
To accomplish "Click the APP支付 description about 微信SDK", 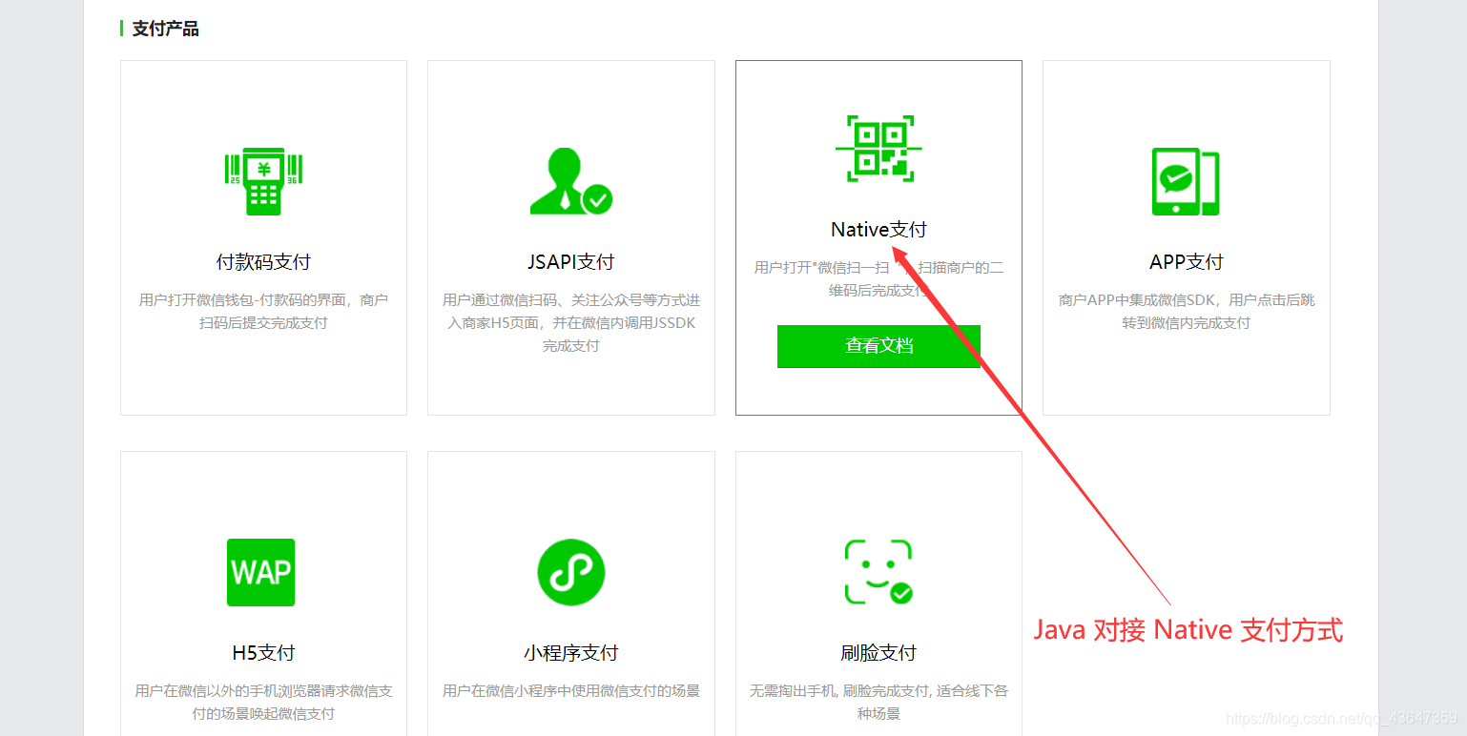I will (1186, 312).
